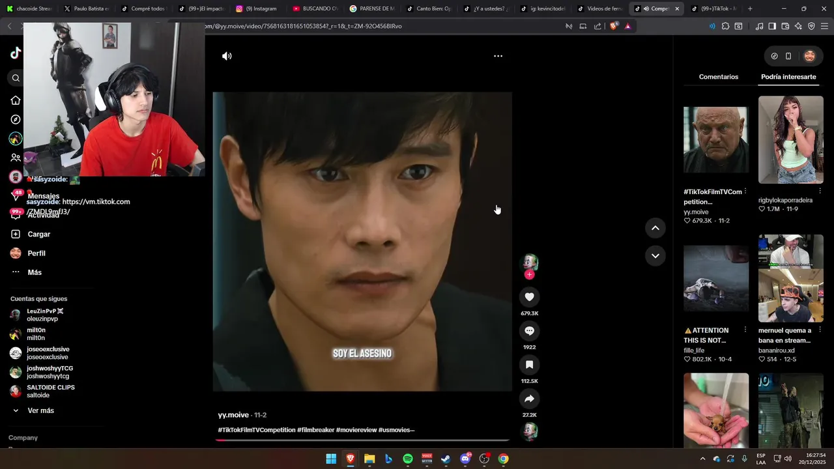Open the Brave Wallet icon

click(785, 26)
